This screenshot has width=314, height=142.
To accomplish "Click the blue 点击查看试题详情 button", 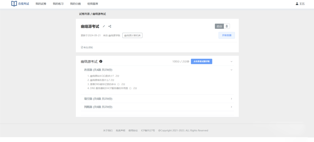I will coord(201,61).
